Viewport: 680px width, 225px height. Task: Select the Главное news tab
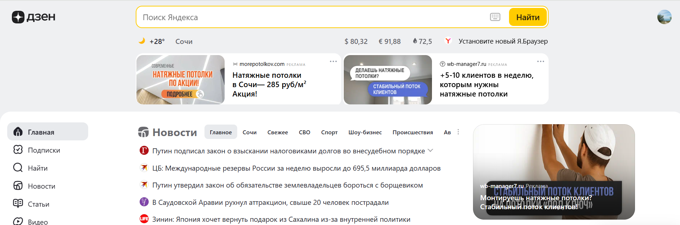(x=221, y=132)
